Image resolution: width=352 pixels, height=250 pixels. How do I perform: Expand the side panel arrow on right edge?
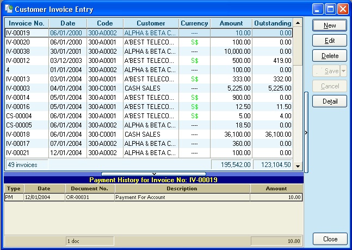tap(306, 132)
